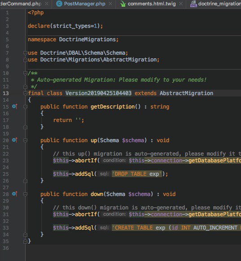This screenshot has height=261, width=241.
Task: Click the class name Version20190425104403
Action: (98, 93)
